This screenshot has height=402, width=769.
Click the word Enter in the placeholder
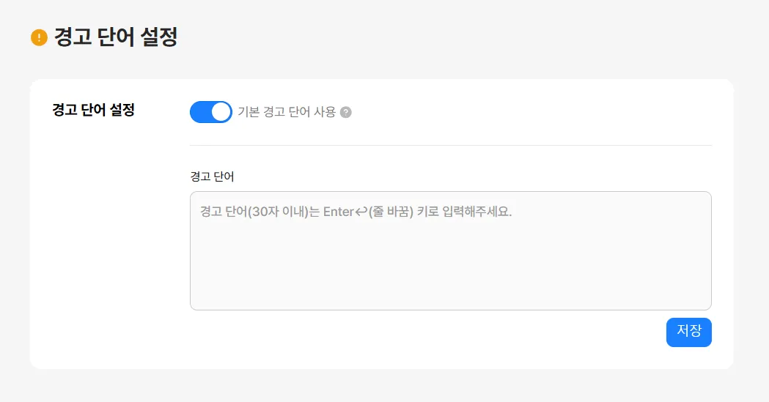point(339,212)
